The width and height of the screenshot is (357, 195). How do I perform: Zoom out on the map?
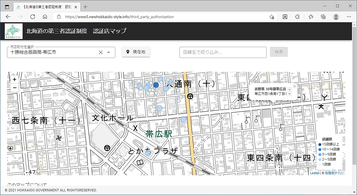pos(15,88)
